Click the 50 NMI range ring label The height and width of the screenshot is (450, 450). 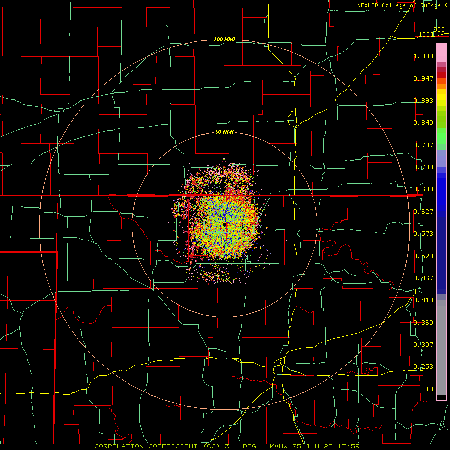click(x=224, y=132)
